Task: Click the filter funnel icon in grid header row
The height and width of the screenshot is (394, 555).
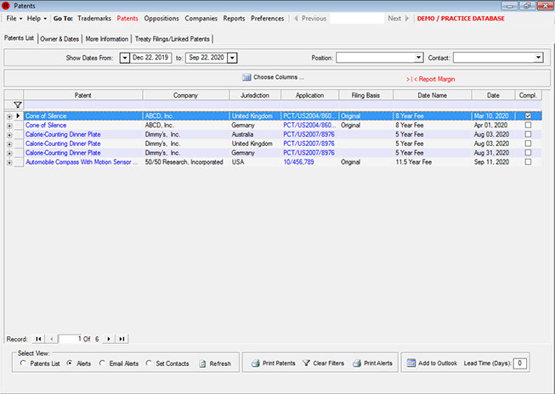Action: click(x=17, y=105)
